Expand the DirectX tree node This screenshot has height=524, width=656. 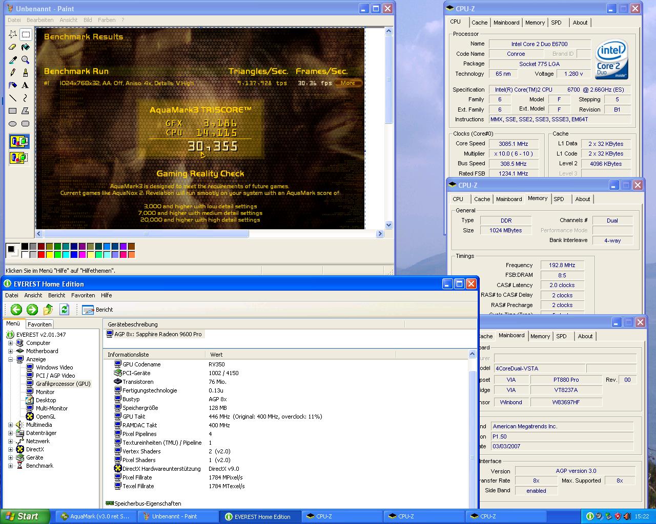point(10,449)
